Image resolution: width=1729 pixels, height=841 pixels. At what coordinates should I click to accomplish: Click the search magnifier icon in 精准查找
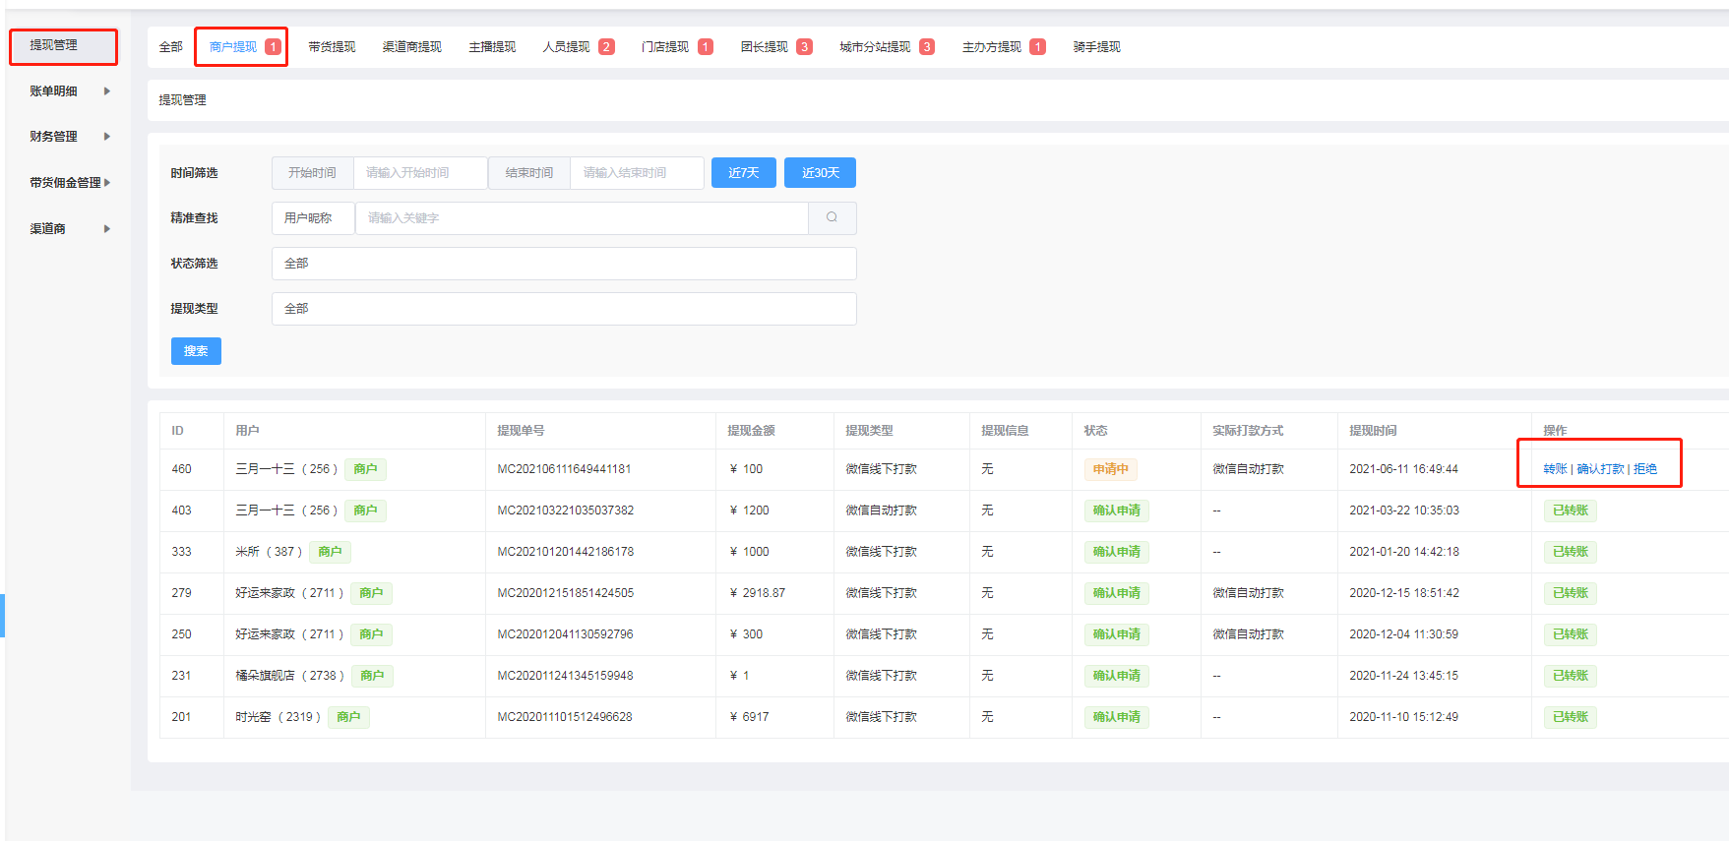click(832, 217)
